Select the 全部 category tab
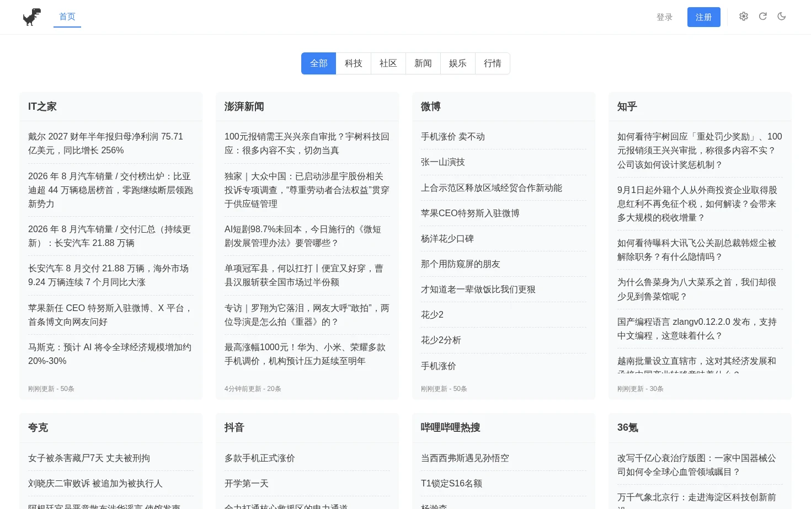The width and height of the screenshot is (811, 509). 319,63
